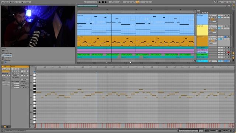Open the orange clip color chooser
The height and width of the screenshot is (133, 236).
[6, 71]
